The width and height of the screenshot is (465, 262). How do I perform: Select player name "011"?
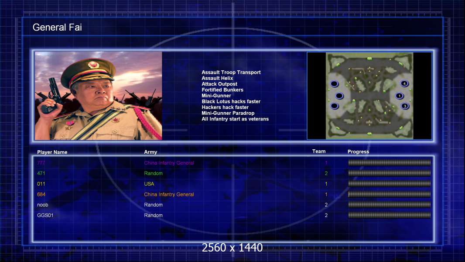[41, 184]
